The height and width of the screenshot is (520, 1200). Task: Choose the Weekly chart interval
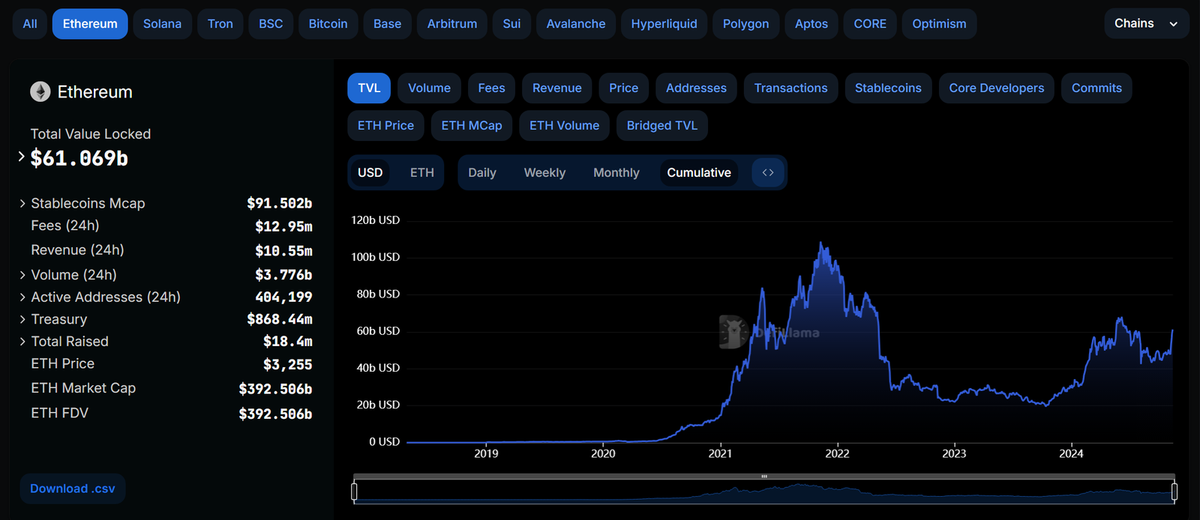544,172
